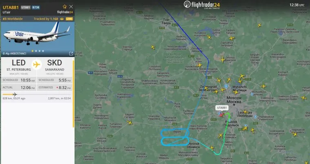
Task: Show second aircraft photo via carousel dot
Action: coord(36,51)
